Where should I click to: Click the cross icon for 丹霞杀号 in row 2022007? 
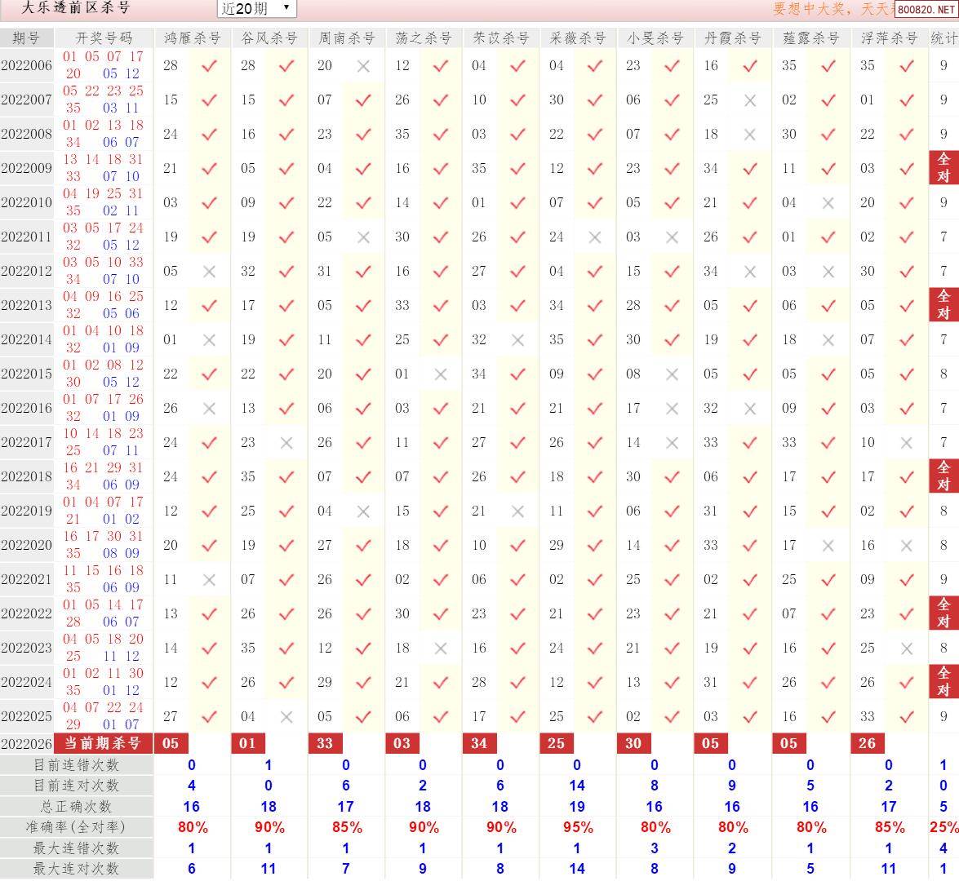tap(750, 100)
